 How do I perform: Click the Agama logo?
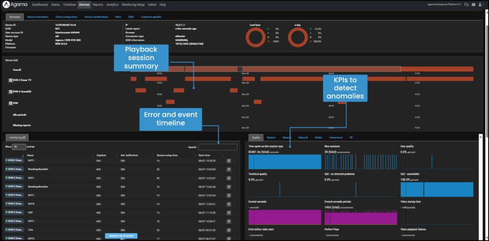pos(13,4)
